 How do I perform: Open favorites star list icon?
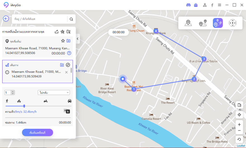click(62, 32)
